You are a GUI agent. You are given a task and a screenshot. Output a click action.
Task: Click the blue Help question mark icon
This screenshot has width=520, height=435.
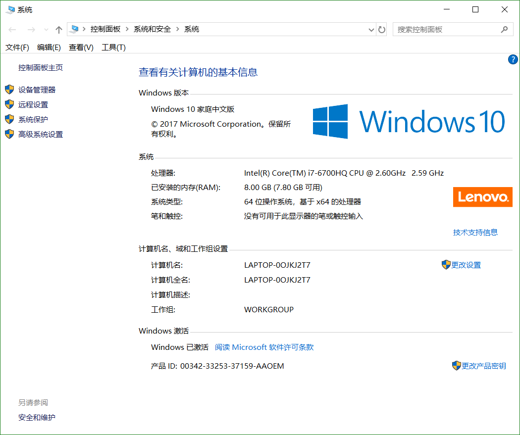(x=513, y=60)
